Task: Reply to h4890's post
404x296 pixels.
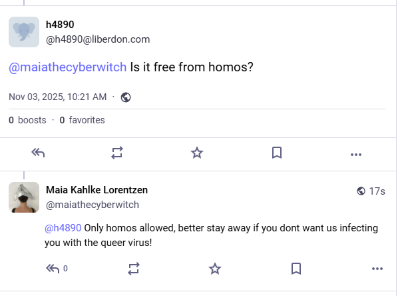Action: point(38,153)
